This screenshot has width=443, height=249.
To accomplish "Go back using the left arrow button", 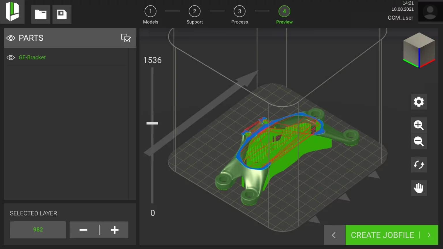I will pos(334,235).
